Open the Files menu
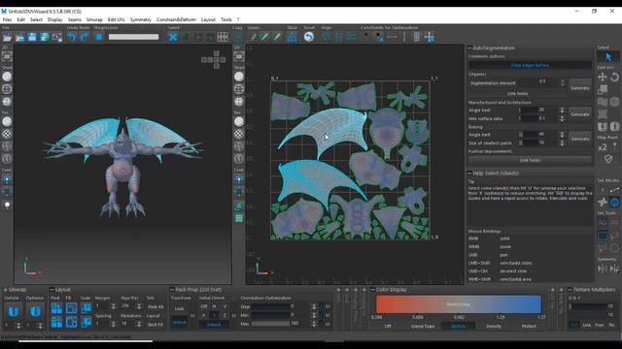This screenshot has width=622, height=349. (7, 19)
